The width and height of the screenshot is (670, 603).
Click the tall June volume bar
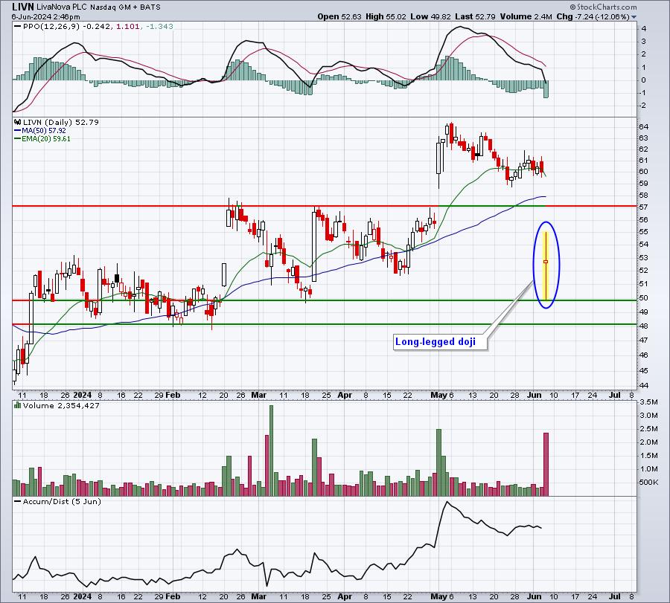[x=546, y=464]
